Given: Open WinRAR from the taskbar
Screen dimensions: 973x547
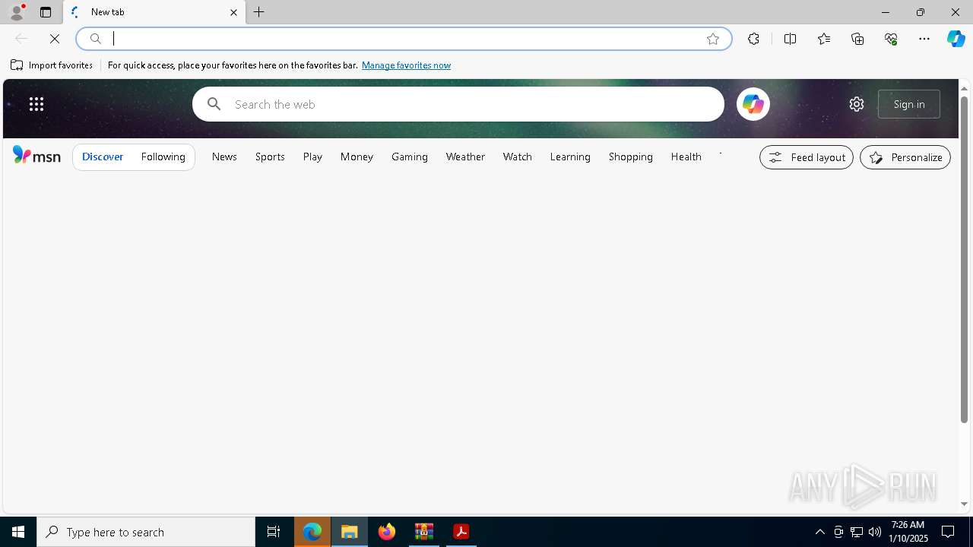Looking at the screenshot, I should tap(424, 532).
